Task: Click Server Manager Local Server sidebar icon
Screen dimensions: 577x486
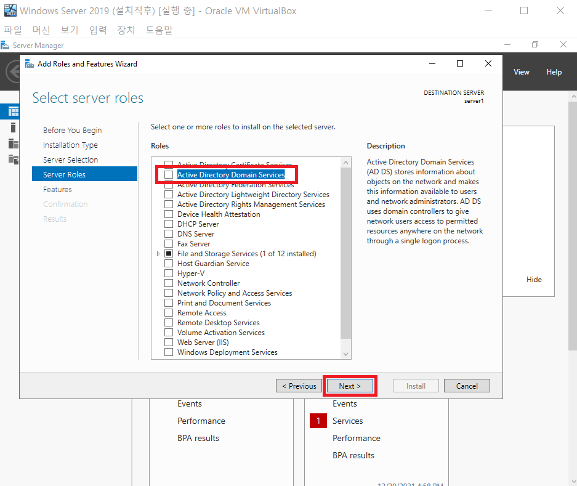Action: (14, 128)
